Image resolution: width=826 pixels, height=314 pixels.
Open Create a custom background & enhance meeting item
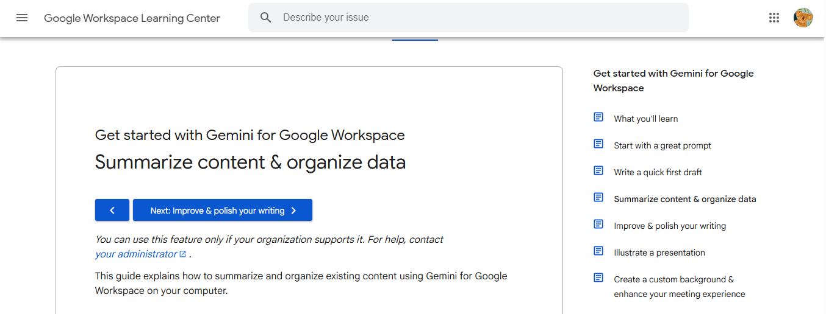coord(679,287)
